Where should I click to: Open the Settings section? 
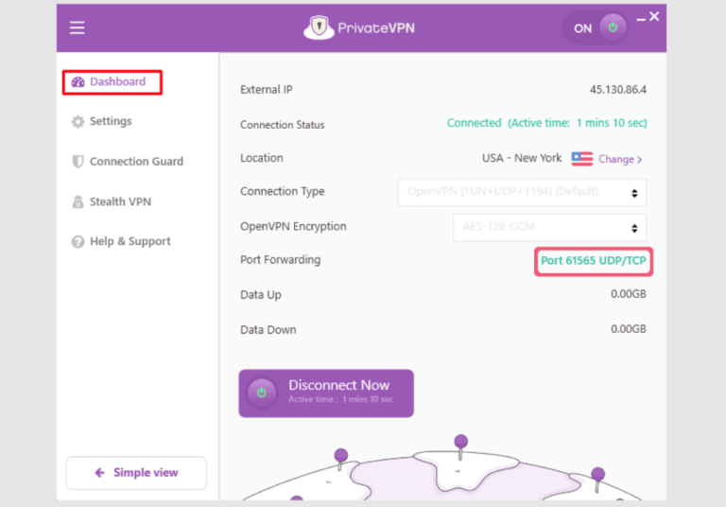pyautogui.click(x=101, y=121)
